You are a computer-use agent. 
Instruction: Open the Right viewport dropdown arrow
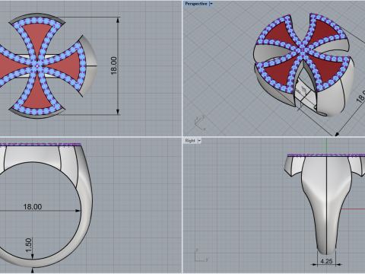pos(199,141)
